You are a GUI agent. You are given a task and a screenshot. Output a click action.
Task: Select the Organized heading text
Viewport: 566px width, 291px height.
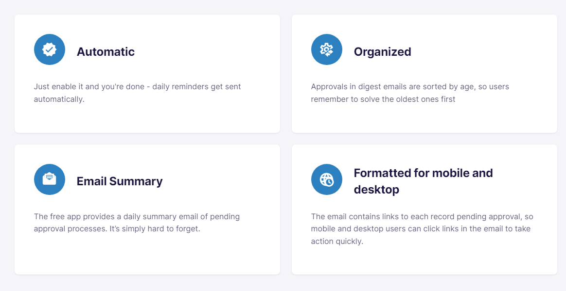(x=382, y=51)
